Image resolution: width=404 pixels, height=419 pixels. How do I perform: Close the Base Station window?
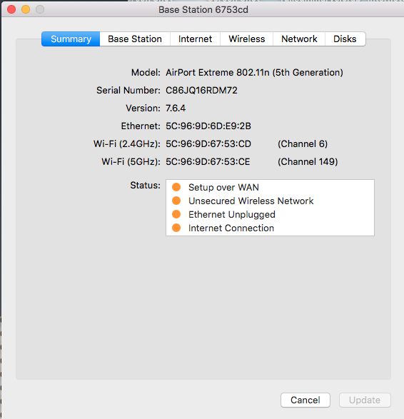tap(11, 9)
